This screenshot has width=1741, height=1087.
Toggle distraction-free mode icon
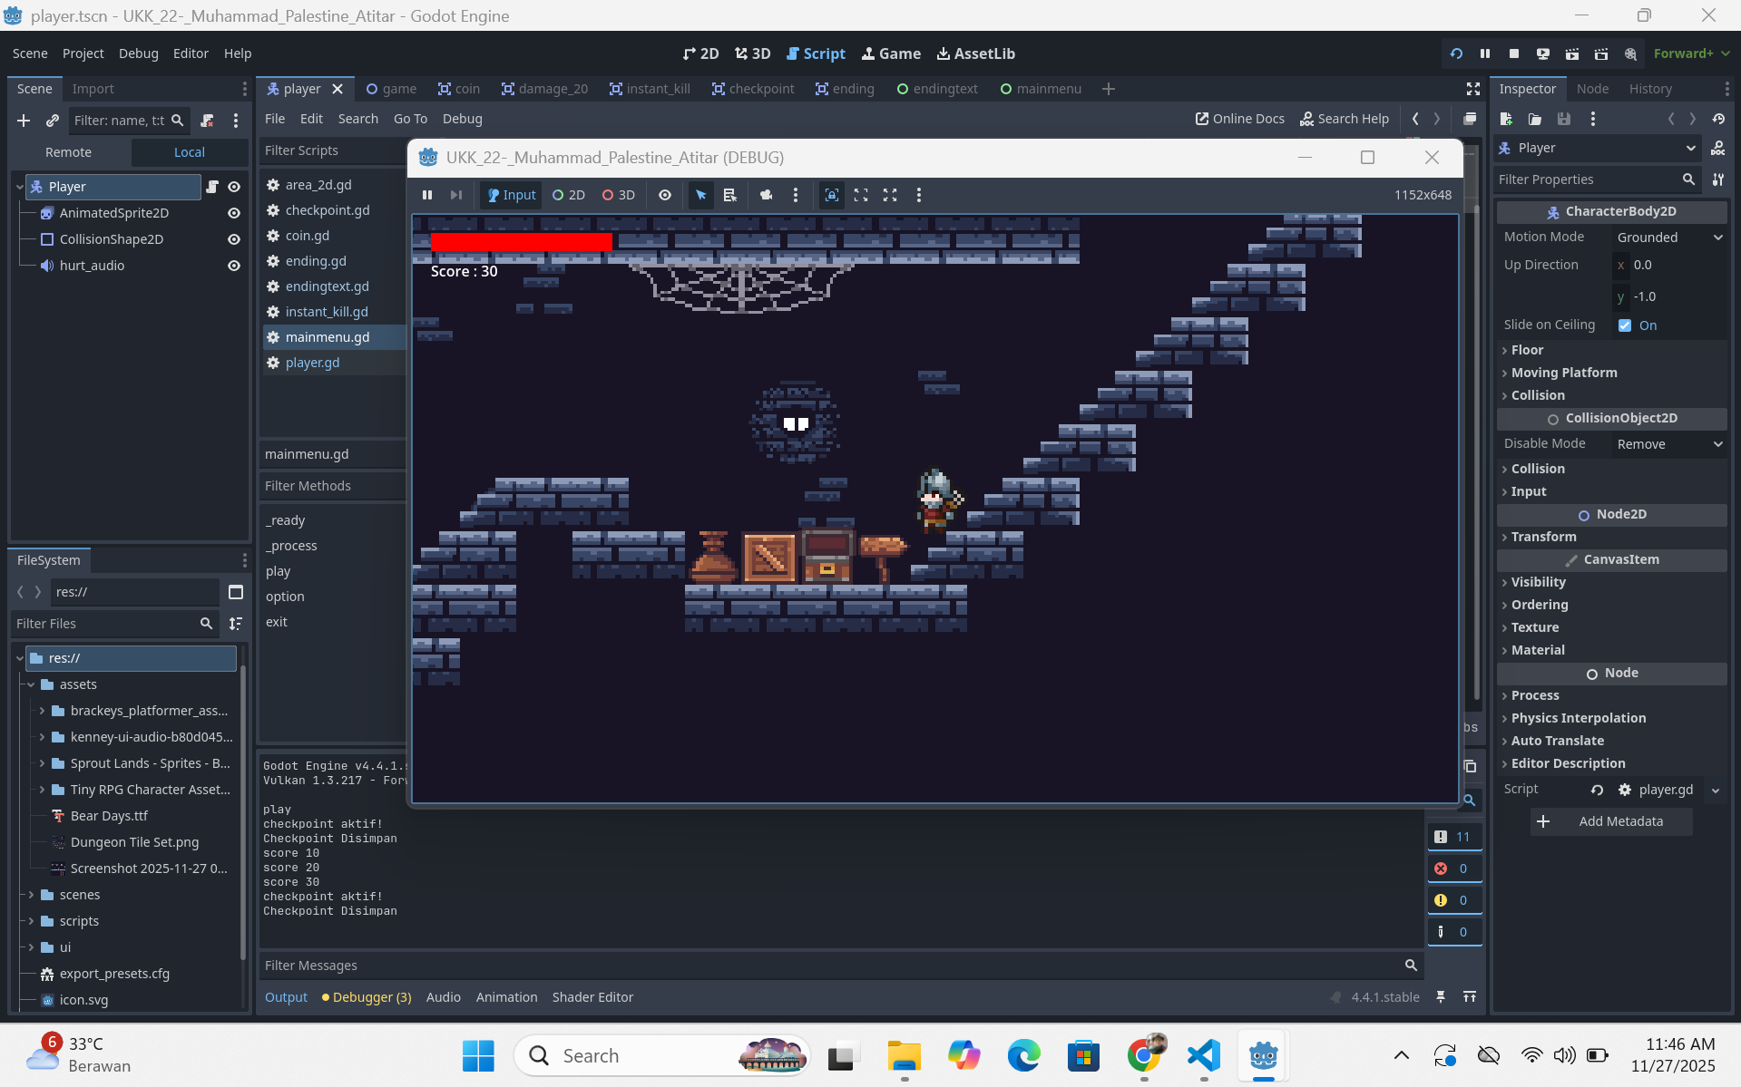(x=1473, y=89)
